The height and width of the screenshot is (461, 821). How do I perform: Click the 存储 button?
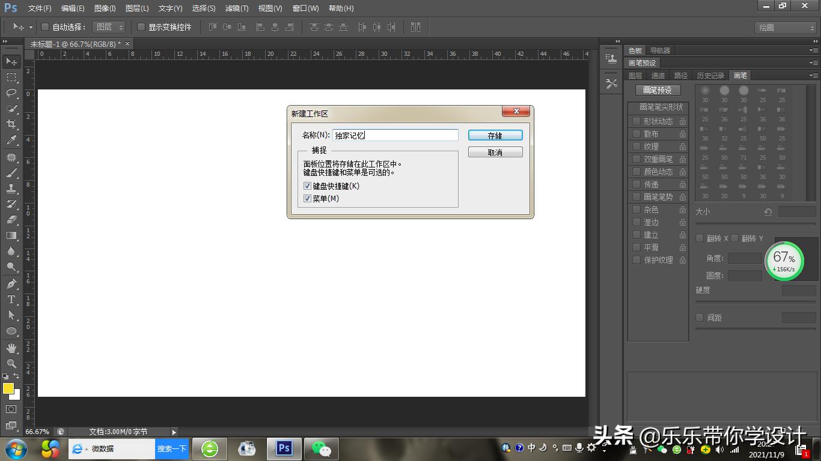coord(495,136)
